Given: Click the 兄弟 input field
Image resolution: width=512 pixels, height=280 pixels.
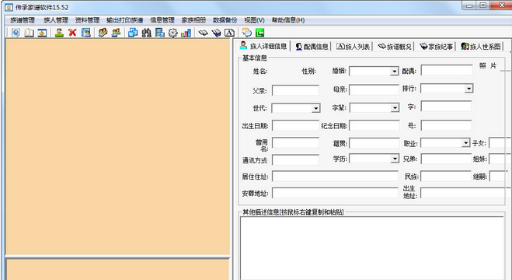Looking at the screenshot, I should (x=446, y=159).
